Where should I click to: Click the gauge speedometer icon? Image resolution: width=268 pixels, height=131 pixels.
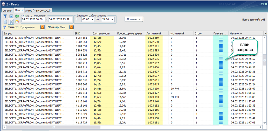[x=17, y=22]
